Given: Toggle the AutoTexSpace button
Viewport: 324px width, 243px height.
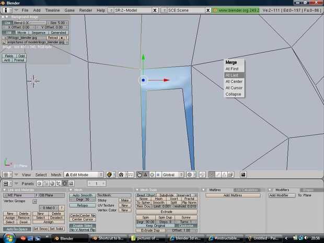Looking at the screenshot, I should click(x=17, y=229).
